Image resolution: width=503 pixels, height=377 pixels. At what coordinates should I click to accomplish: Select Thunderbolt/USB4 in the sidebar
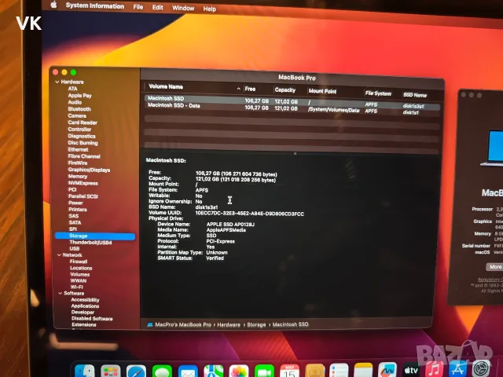click(91, 243)
